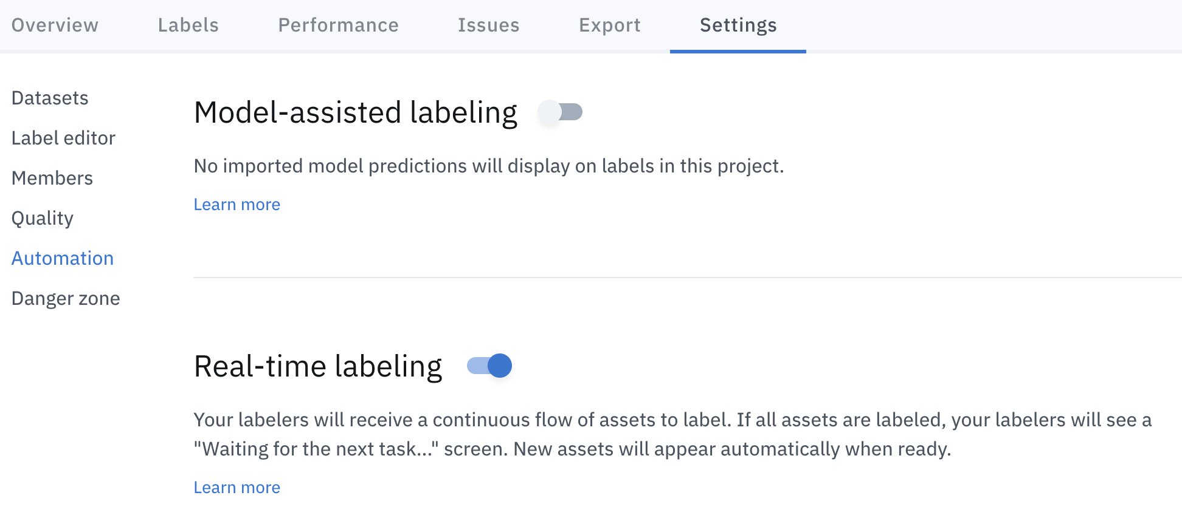Image resolution: width=1182 pixels, height=532 pixels.
Task: Disable the Real-time labeling switch
Action: [x=489, y=366]
